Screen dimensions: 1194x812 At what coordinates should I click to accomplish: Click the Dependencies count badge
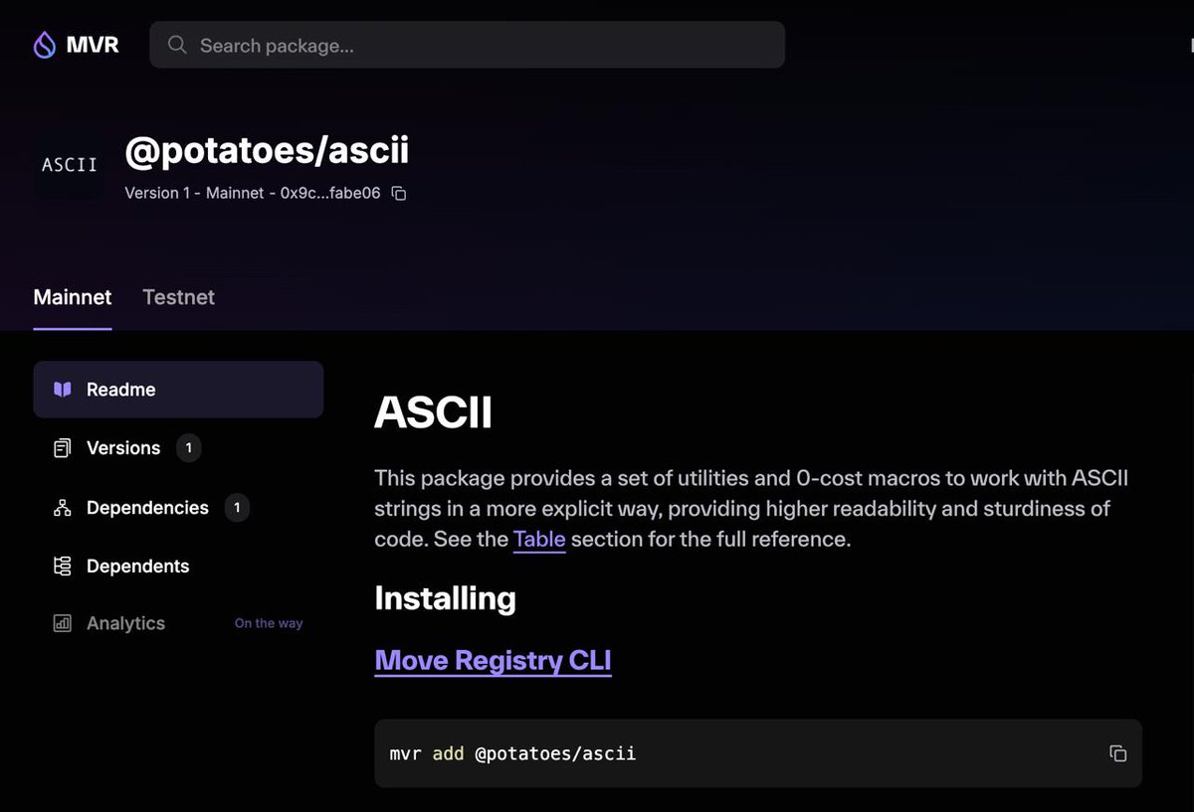(237, 508)
